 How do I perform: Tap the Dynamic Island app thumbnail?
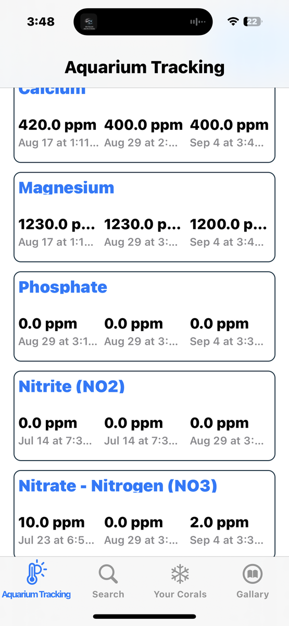click(x=88, y=22)
